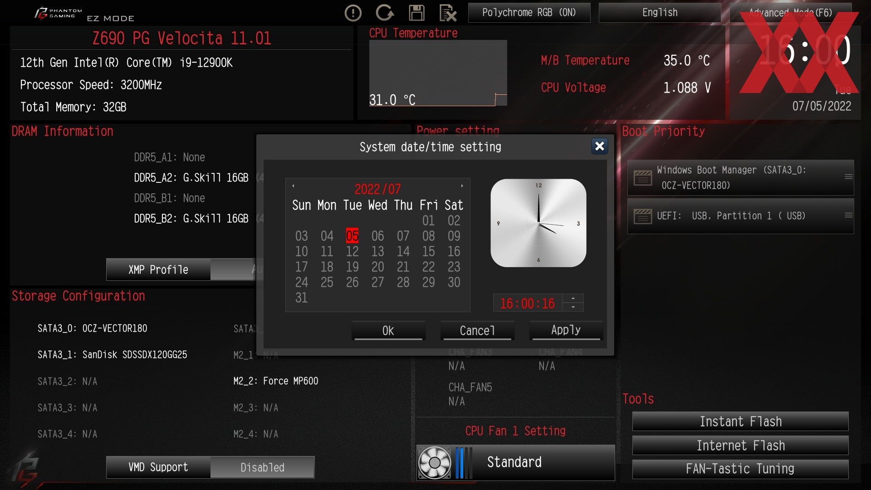The height and width of the screenshot is (490, 871).
Task: Select day 20 in calendar
Action: [x=377, y=267]
